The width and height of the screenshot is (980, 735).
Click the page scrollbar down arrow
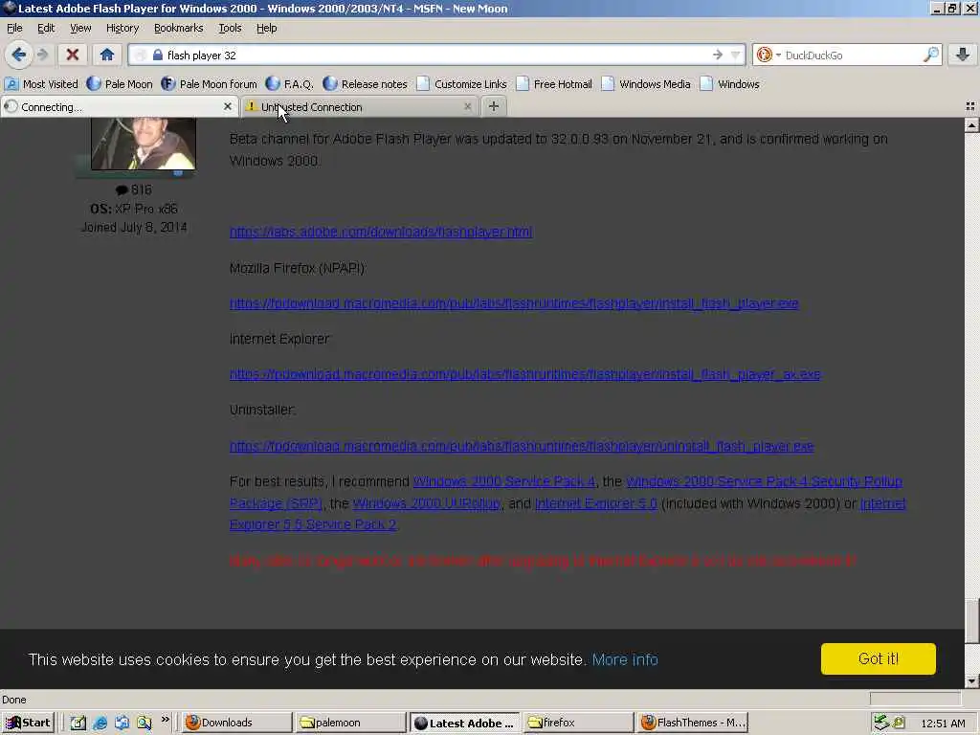(971, 681)
